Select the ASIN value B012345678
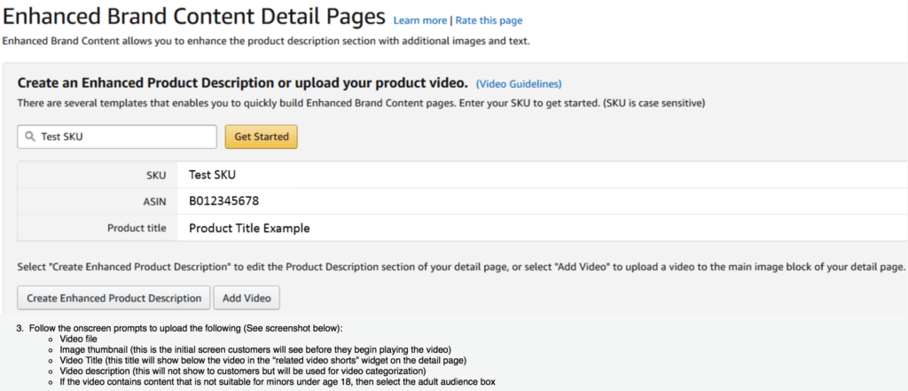 (223, 201)
